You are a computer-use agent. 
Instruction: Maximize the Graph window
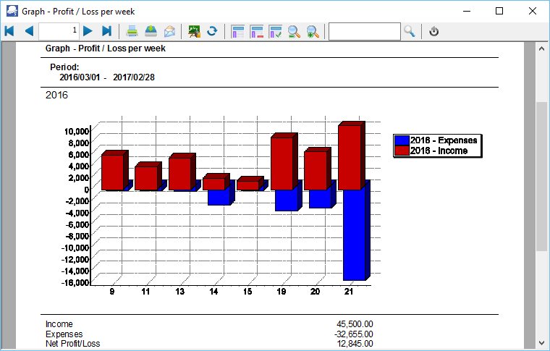[499, 11]
